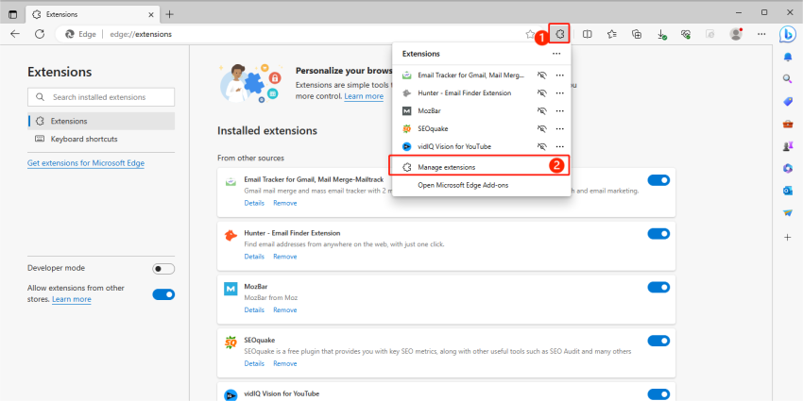
Task: Toggle Developer mode switch
Action: click(163, 269)
